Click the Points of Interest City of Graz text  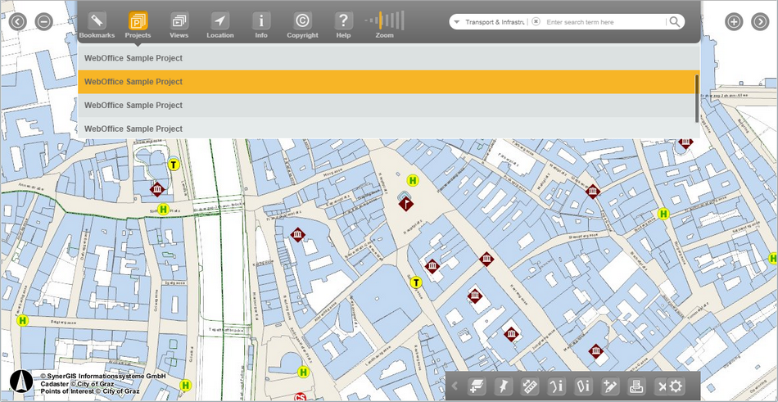tap(90, 391)
